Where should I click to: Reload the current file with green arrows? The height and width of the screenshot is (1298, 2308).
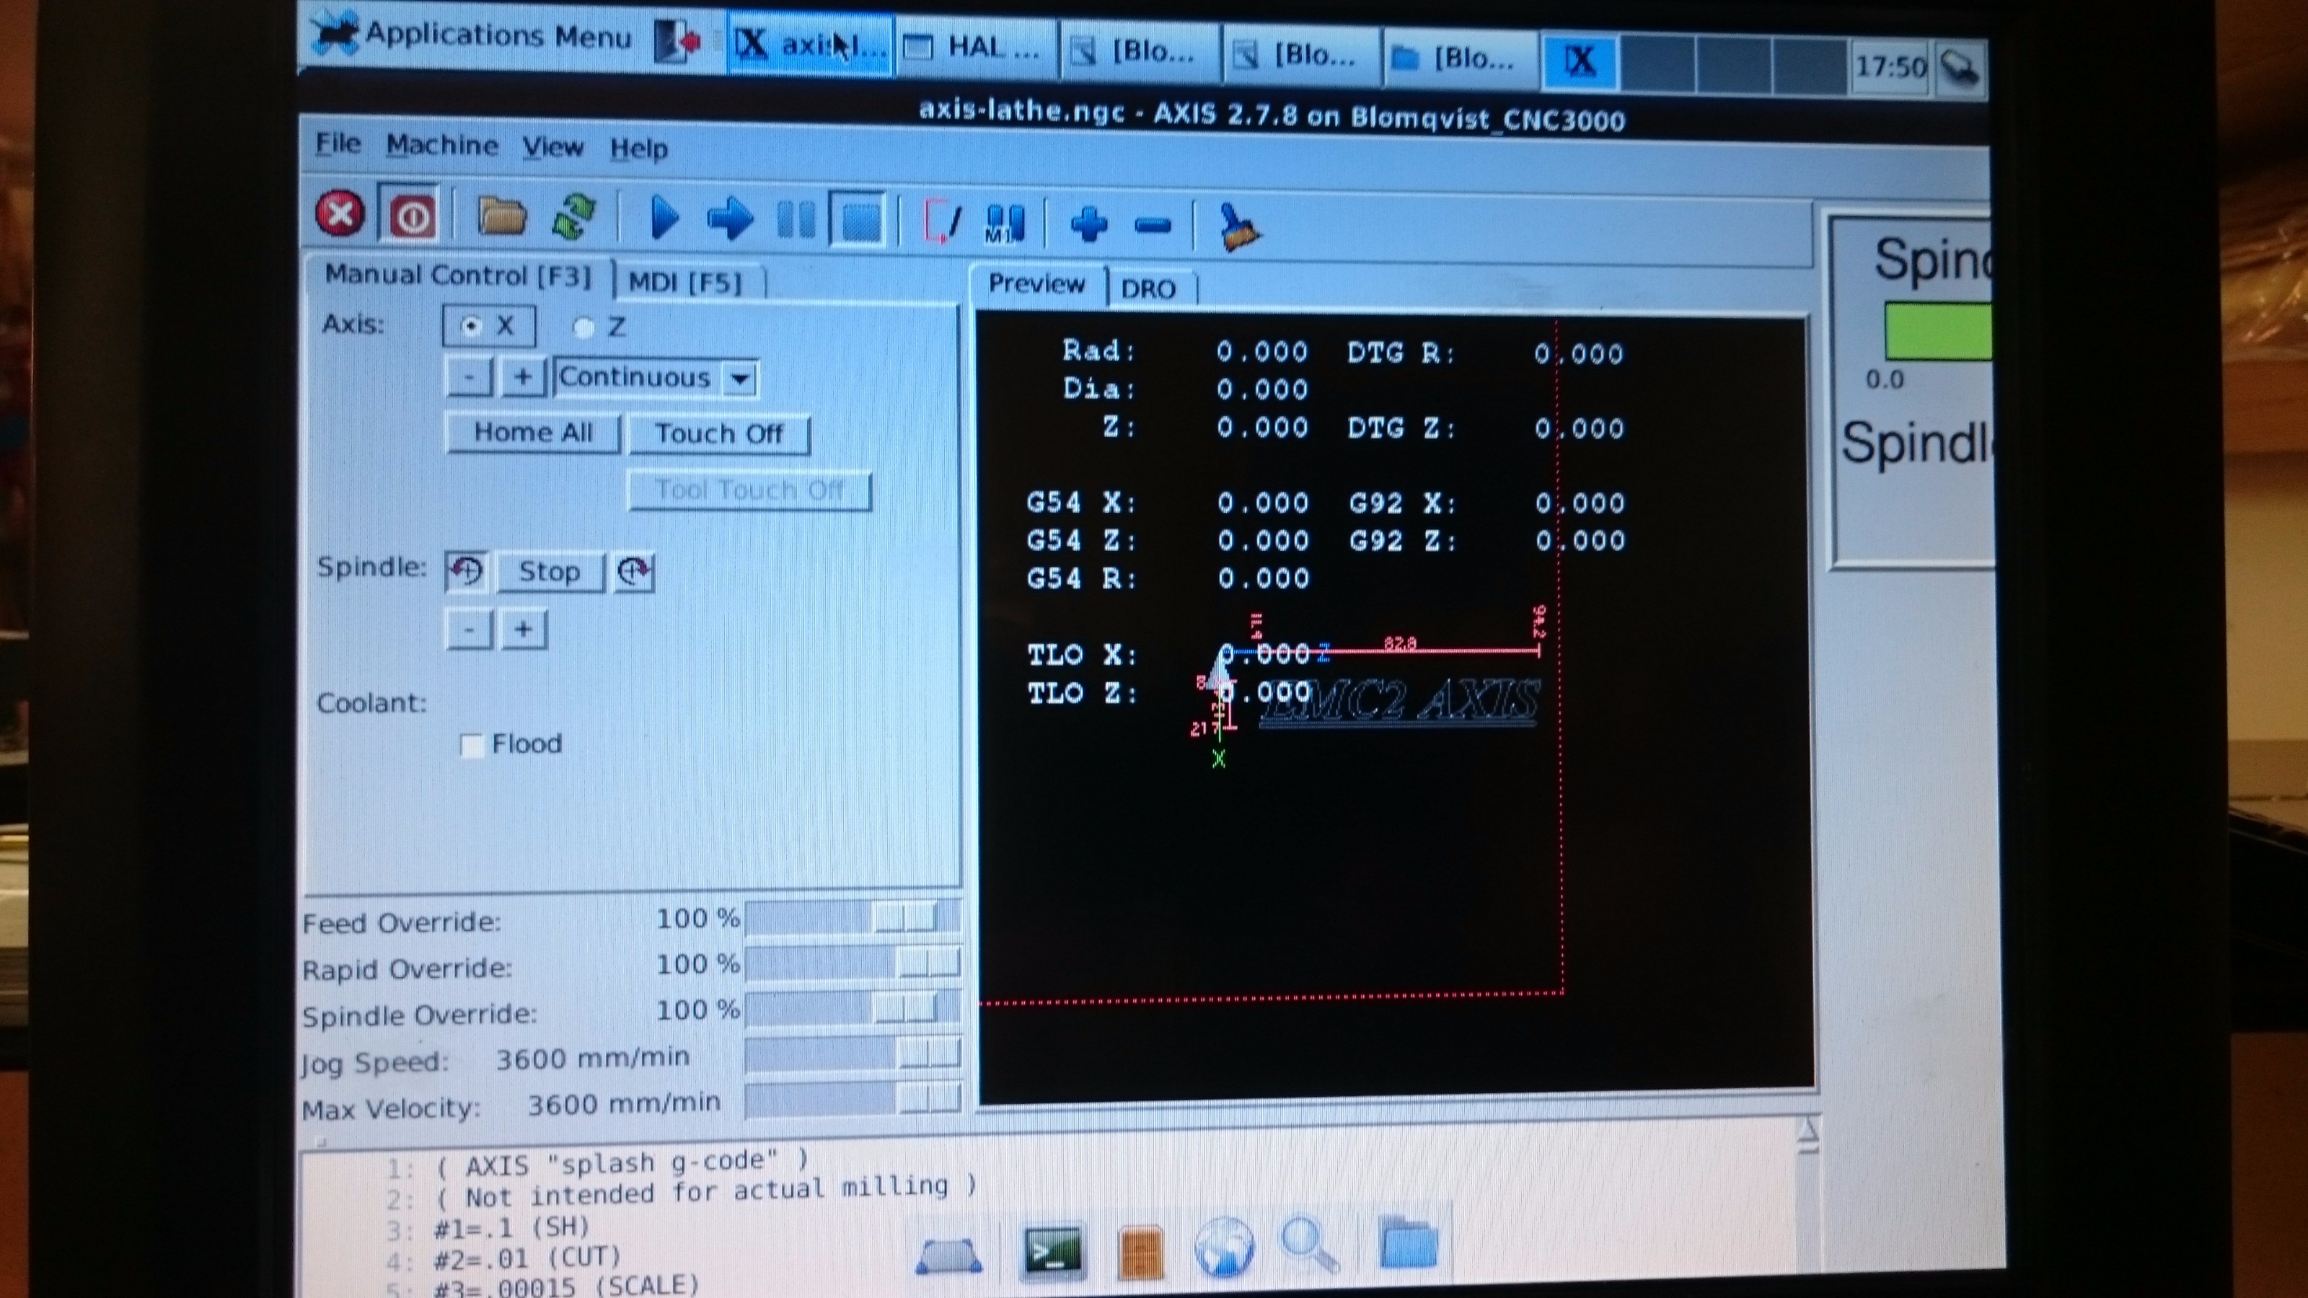click(573, 218)
